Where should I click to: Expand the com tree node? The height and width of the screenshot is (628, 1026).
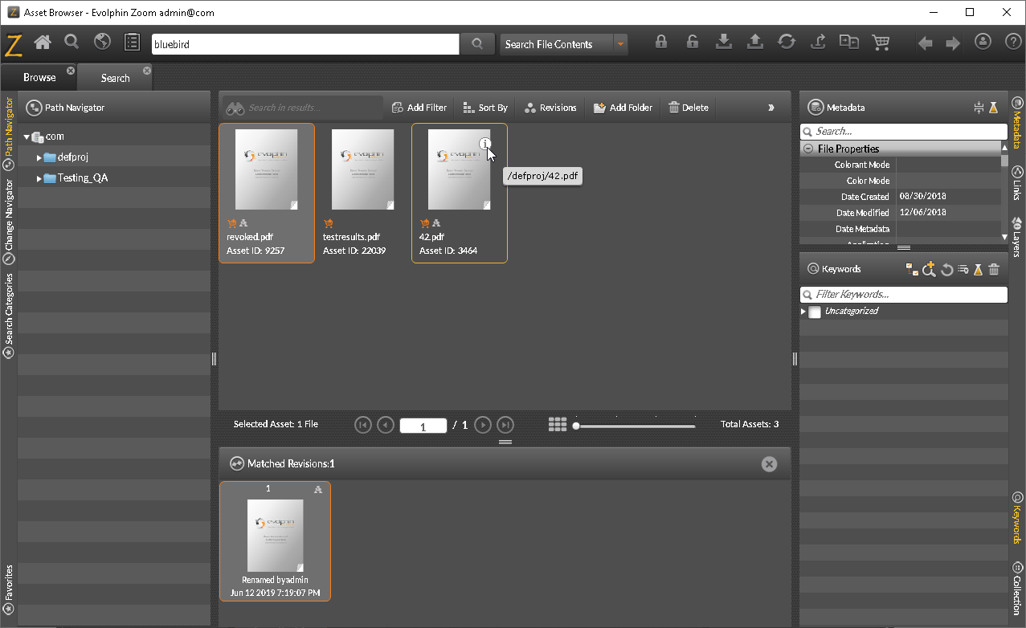(x=27, y=137)
